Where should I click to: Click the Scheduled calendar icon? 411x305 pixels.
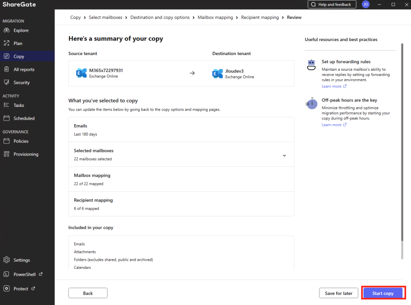6,118
